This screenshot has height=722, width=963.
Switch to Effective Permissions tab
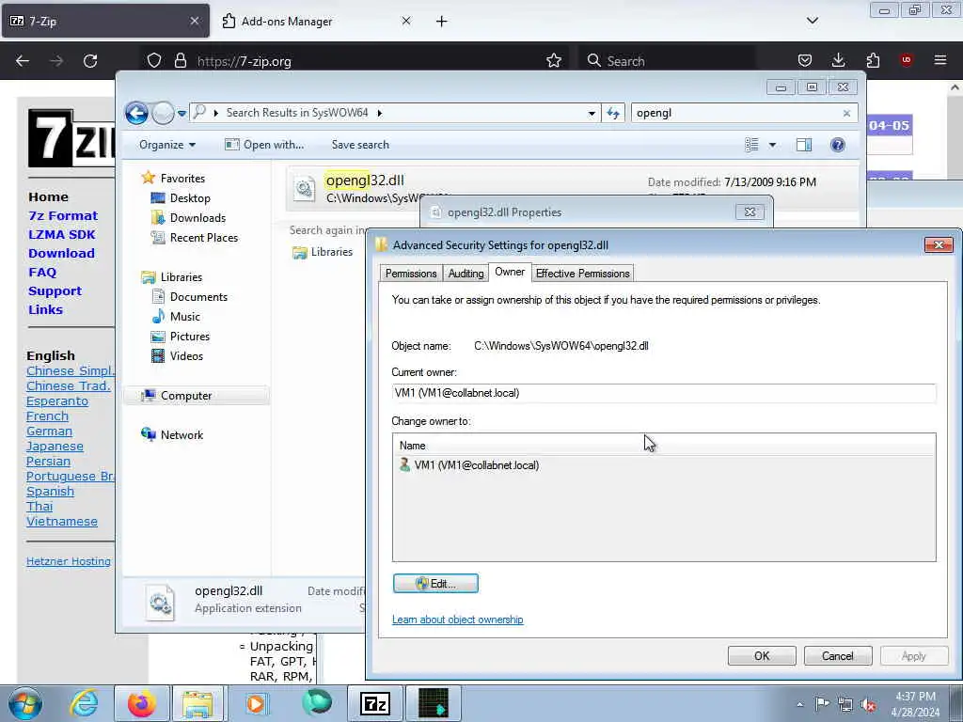point(582,274)
